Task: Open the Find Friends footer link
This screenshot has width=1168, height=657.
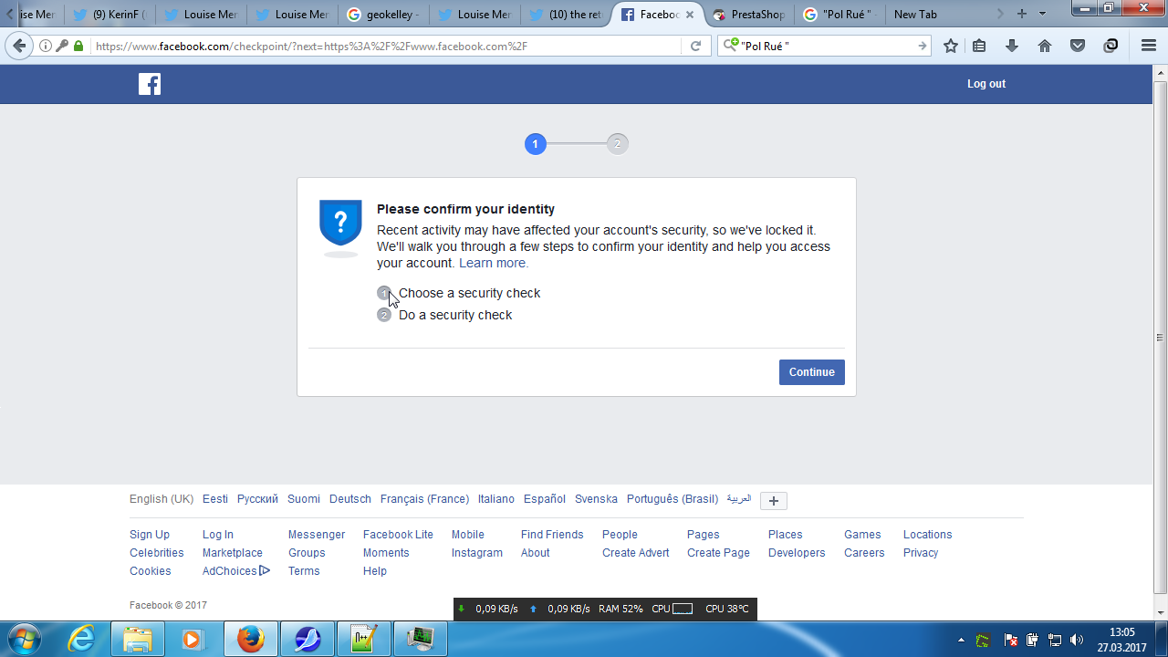Action: pyautogui.click(x=552, y=535)
